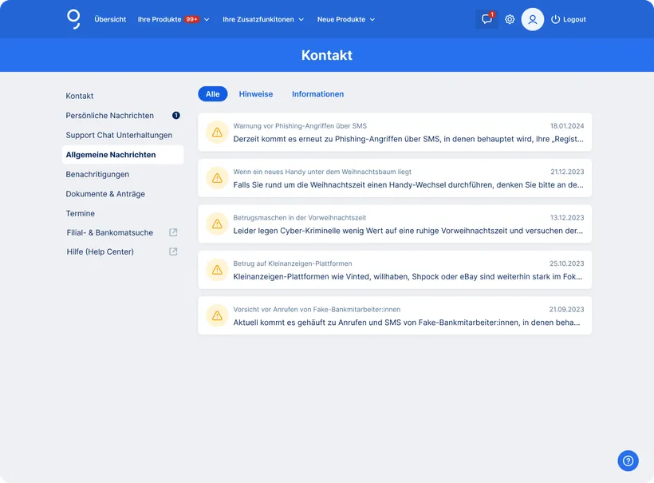Open the help question mark bubble
Viewport: 654px width, 483px height.
[x=628, y=461]
